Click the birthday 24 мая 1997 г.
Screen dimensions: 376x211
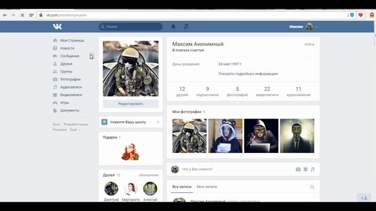click(x=230, y=64)
